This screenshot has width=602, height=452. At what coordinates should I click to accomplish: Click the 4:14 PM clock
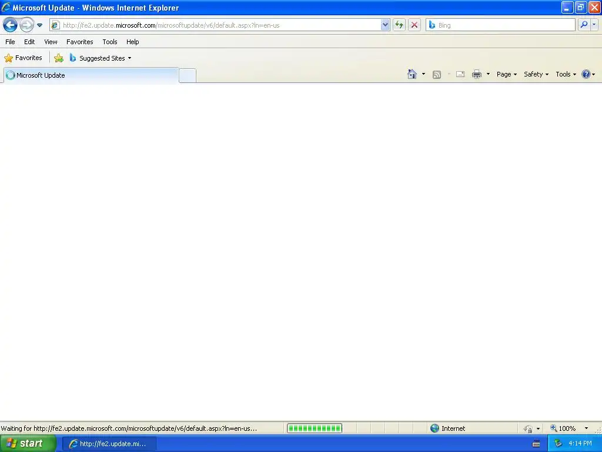pos(580,444)
